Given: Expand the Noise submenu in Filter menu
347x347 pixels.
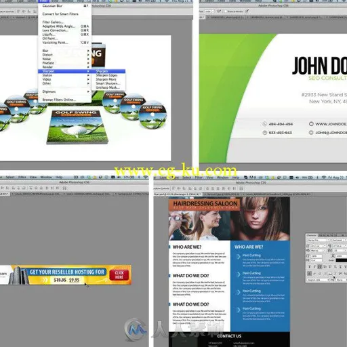Looking at the screenshot, I should [x=66, y=59].
